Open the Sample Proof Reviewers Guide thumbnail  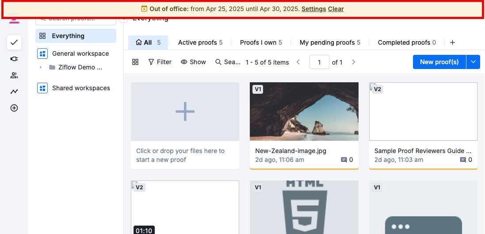(423, 111)
